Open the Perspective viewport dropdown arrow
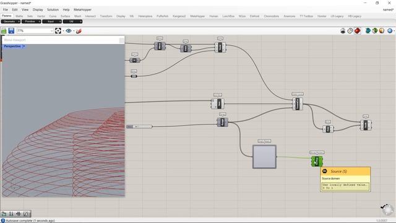The image size is (396, 223). coord(24,46)
